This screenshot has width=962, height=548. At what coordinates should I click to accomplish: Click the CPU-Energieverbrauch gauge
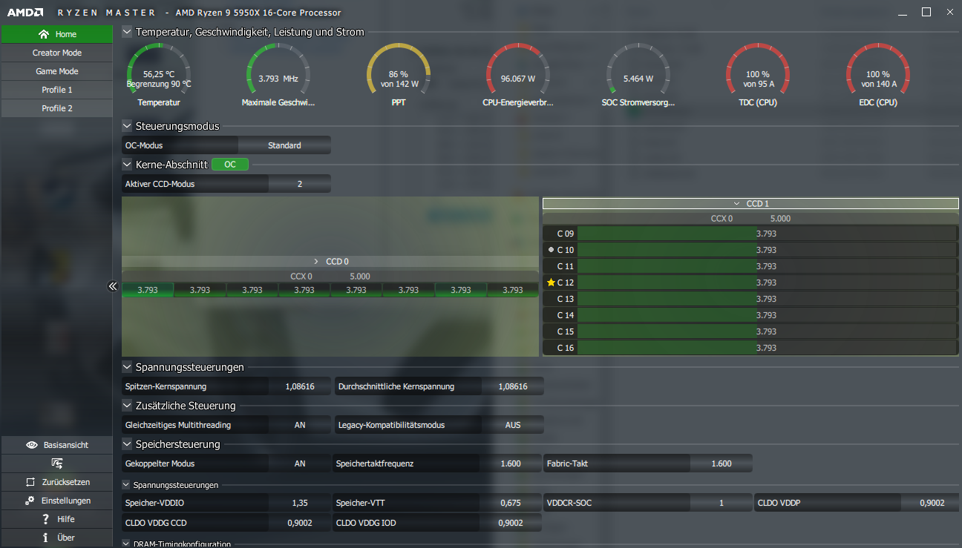[x=518, y=74]
